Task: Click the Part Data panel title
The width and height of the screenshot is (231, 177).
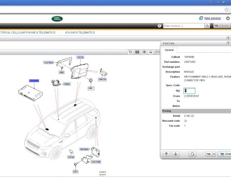Action: pos(168,43)
